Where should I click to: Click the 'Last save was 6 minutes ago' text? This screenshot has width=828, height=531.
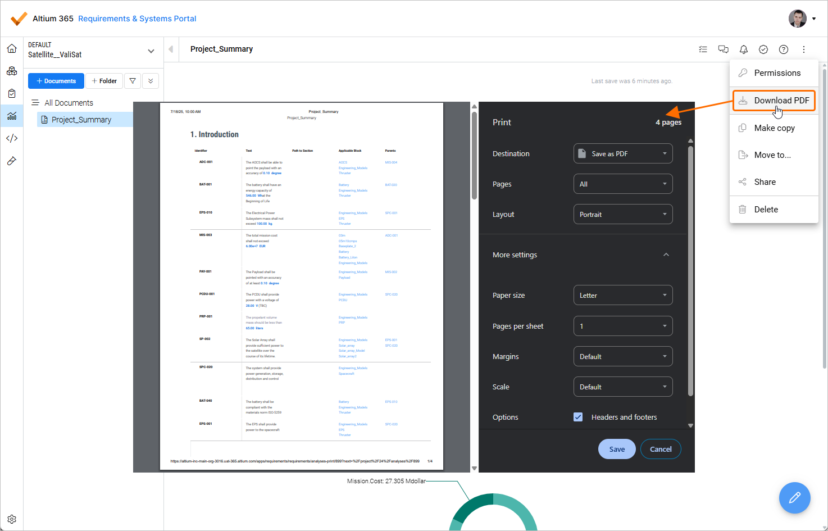[631, 81]
